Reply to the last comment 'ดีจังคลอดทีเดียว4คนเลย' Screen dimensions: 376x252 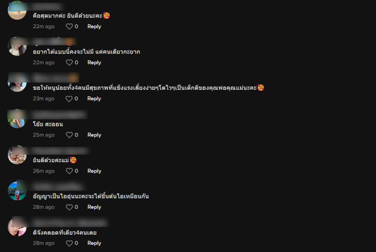94,243
